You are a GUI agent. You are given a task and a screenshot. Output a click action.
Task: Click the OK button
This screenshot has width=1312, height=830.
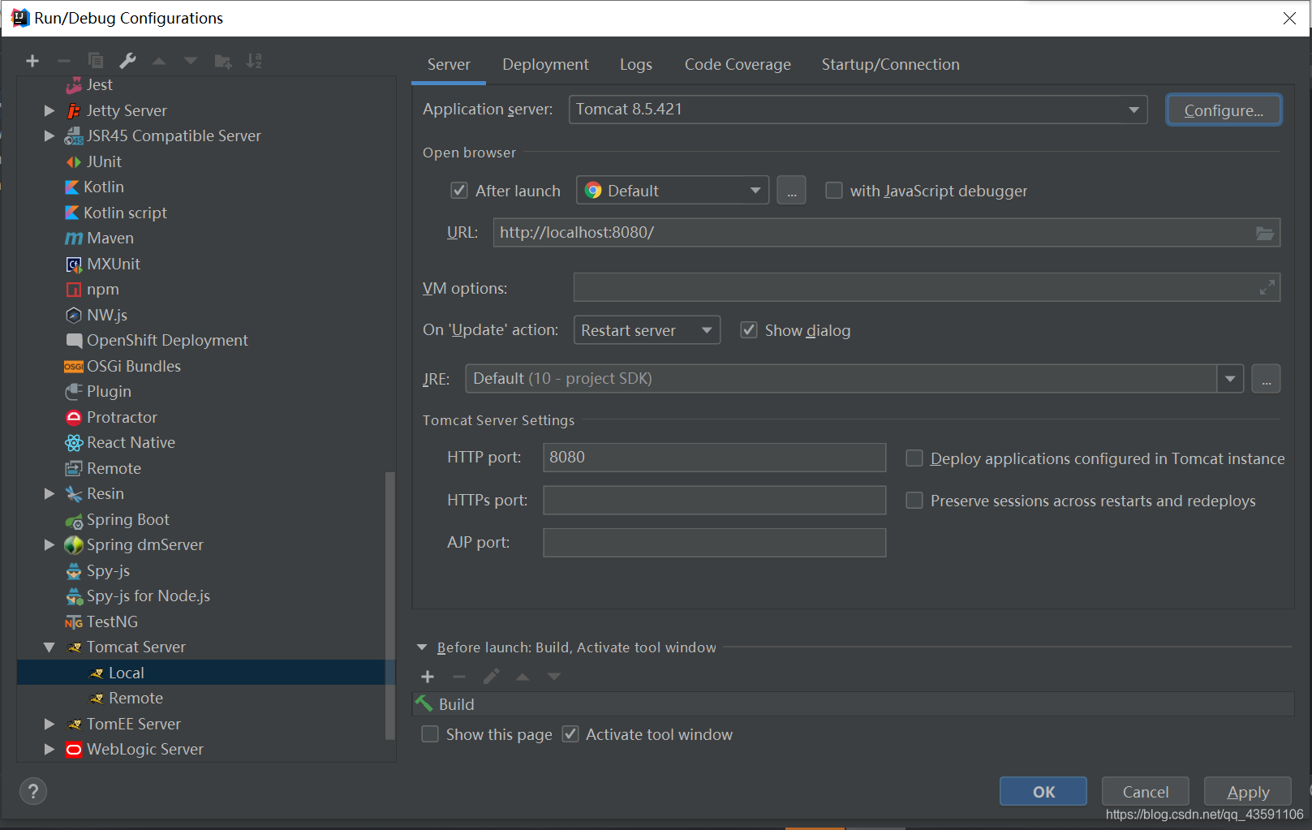[x=1043, y=792]
